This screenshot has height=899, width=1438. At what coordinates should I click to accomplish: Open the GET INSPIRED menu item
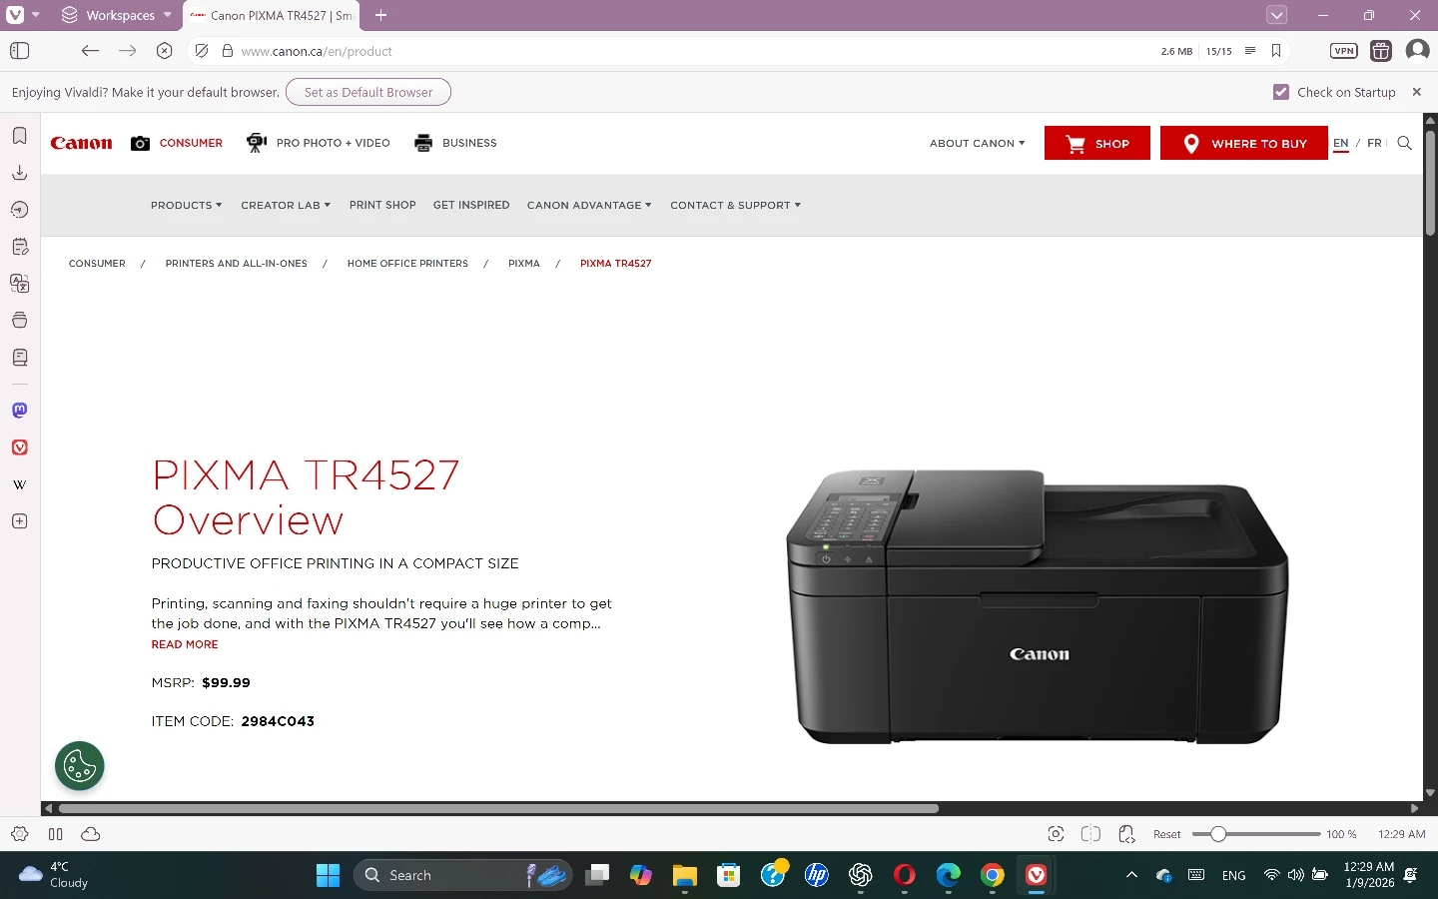pyautogui.click(x=471, y=205)
